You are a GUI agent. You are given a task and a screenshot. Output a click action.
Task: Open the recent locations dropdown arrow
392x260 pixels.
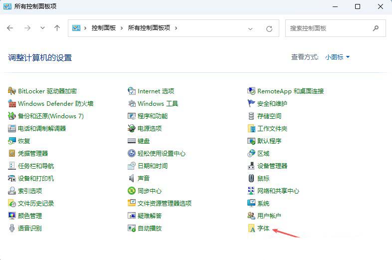point(42,28)
